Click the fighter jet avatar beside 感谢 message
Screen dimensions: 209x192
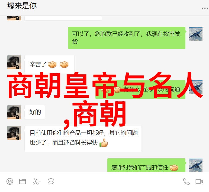pos(195,165)
